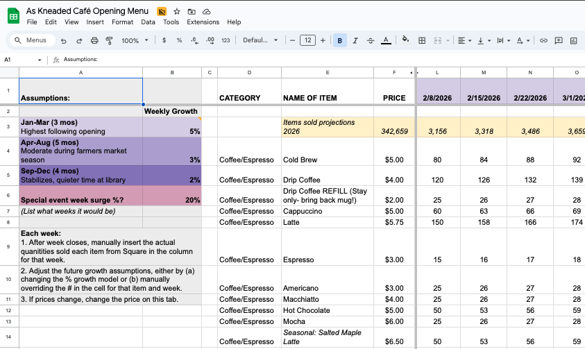Format as percent icon
The width and height of the screenshot is (585, 349).
coord(180,40)
